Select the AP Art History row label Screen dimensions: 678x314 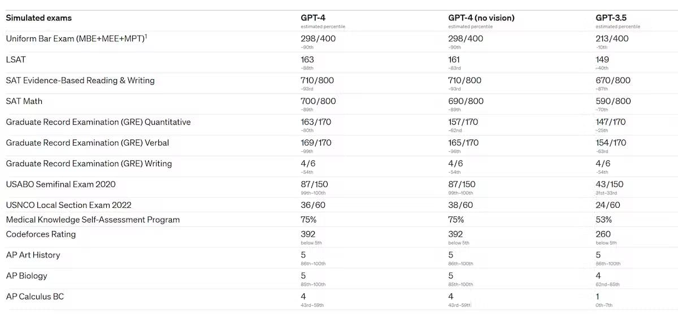33,255
